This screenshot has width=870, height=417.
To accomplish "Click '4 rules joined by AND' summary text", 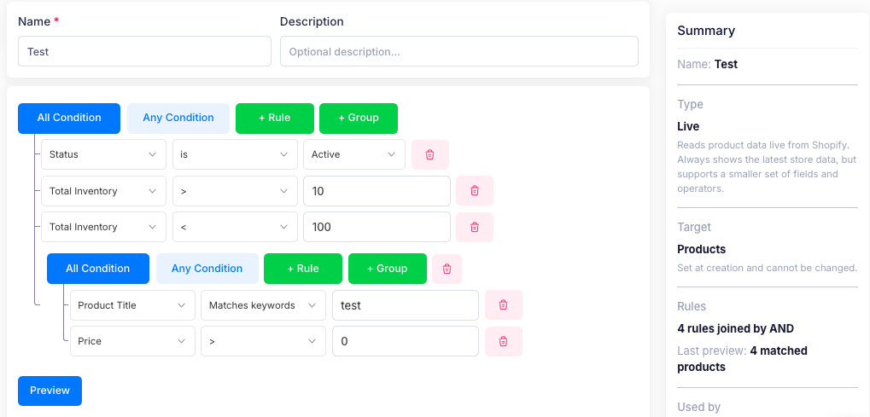I will coord(735,328).
